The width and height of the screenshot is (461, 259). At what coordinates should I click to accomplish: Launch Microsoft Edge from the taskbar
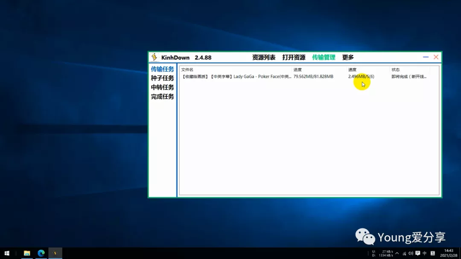41,253
